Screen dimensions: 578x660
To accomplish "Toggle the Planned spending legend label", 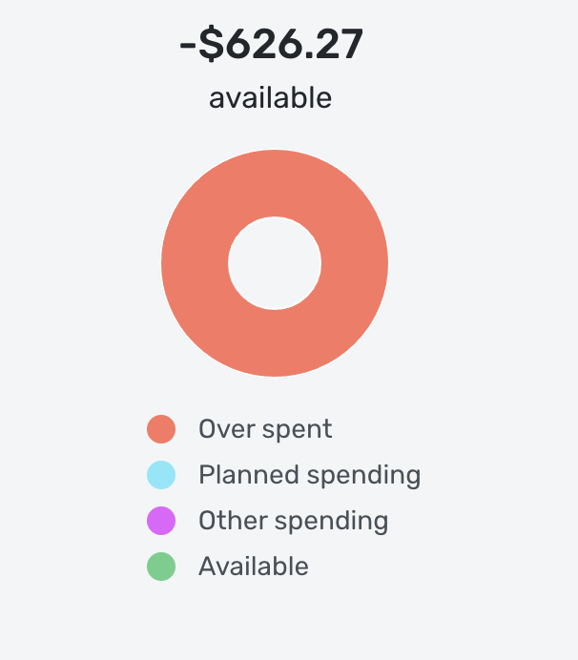I will [x=309, y=476].
